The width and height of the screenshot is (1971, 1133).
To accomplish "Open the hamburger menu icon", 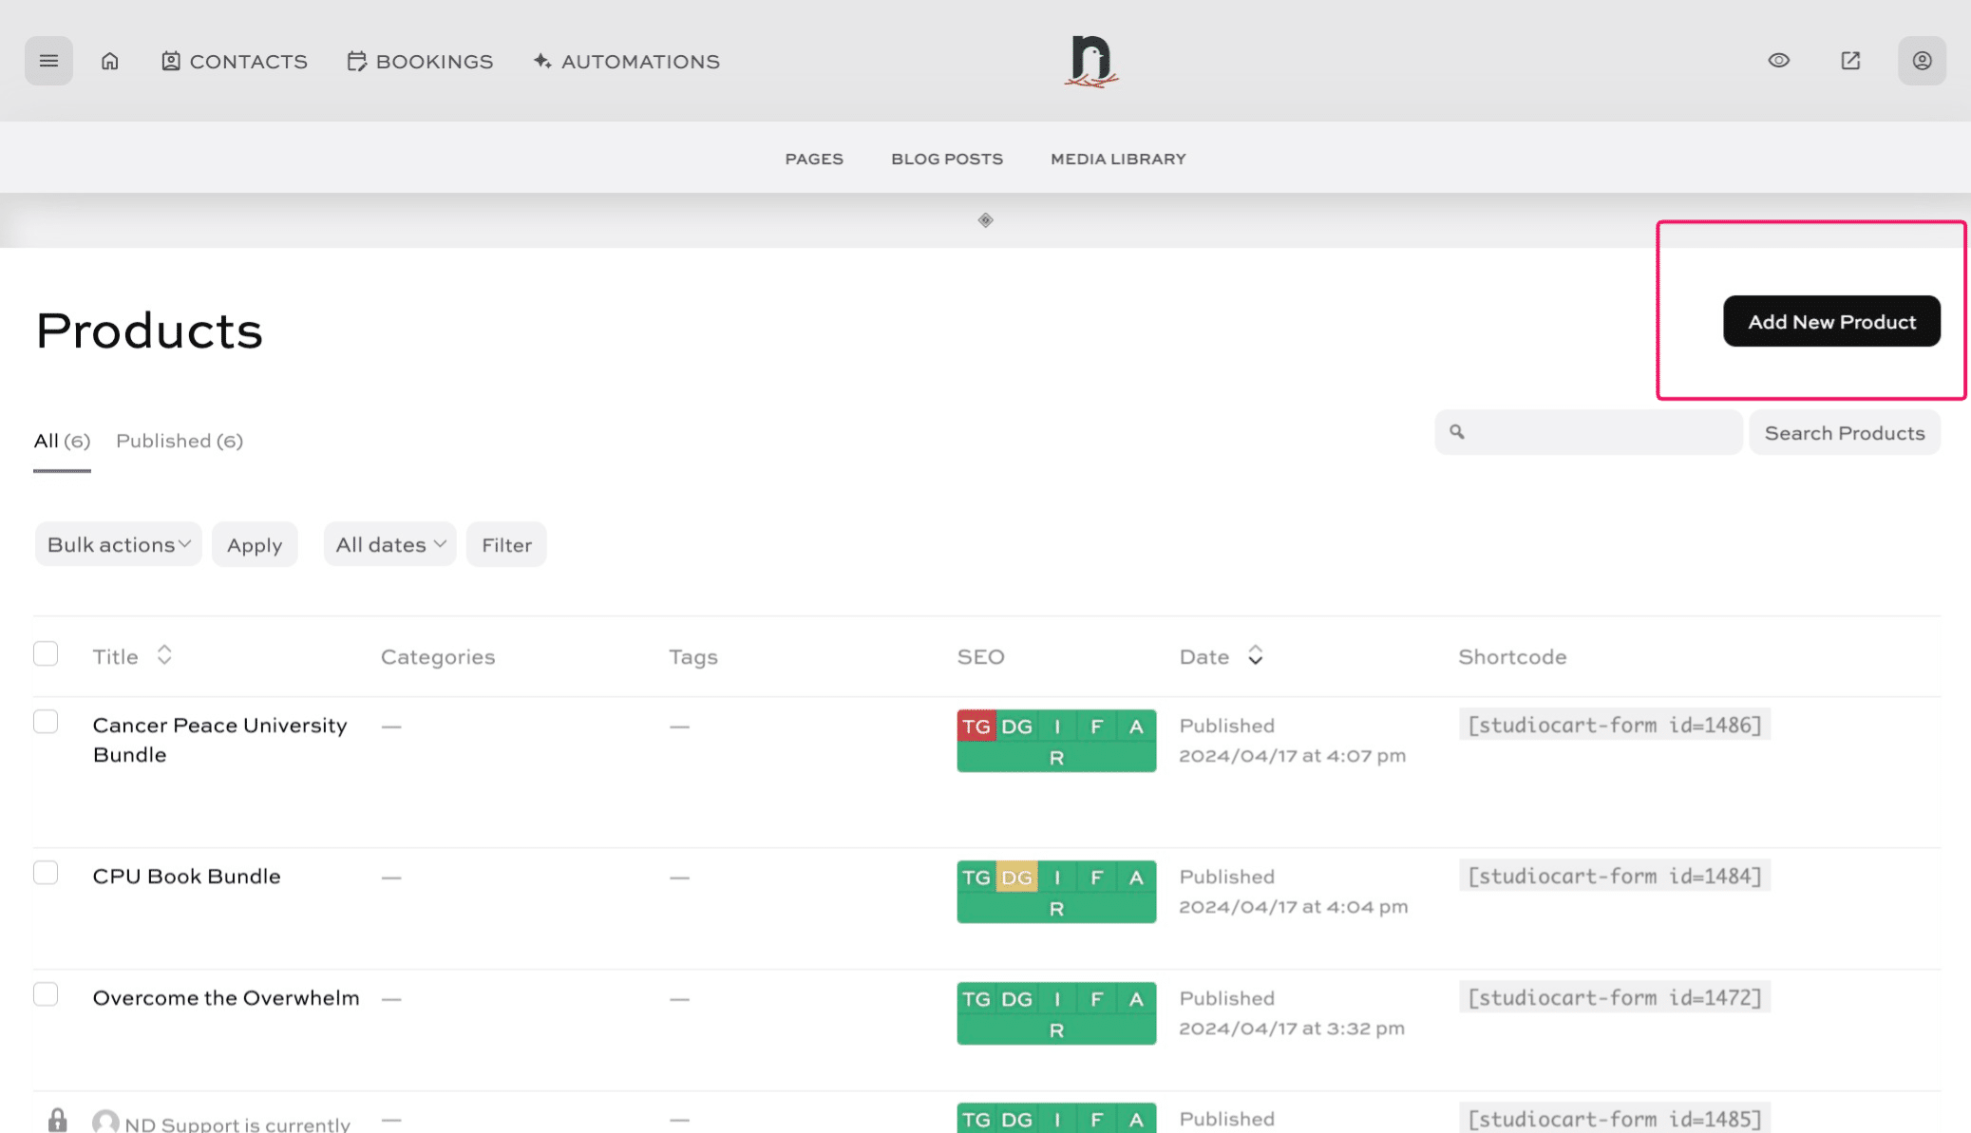I will click(48, 61).
